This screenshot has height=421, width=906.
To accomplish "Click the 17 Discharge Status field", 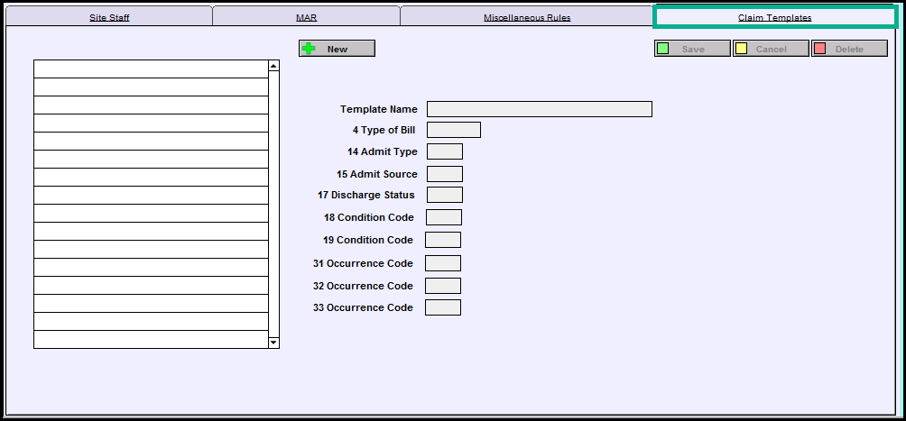I will pos(444,195).
